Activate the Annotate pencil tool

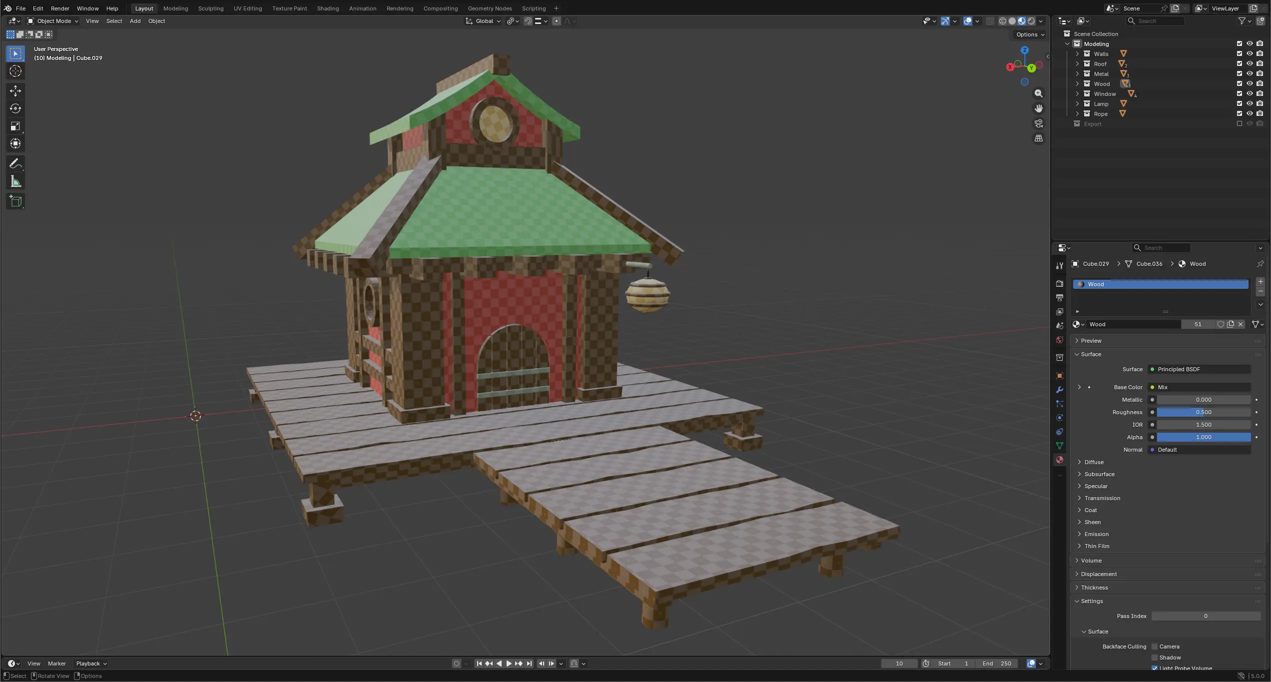[15, 164]
